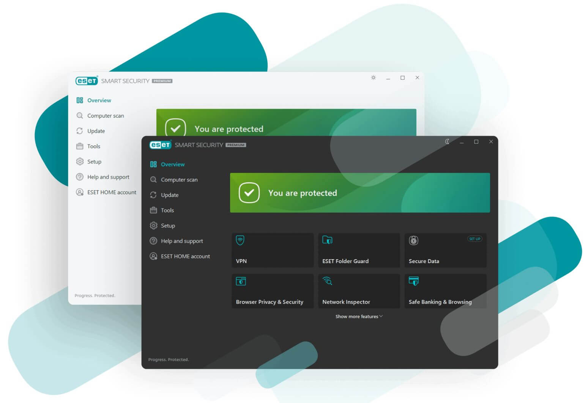The height and width of the screenshot is (403, 588).
Task: Open Browser Privacy & Security tile
Action: point(272,291)
